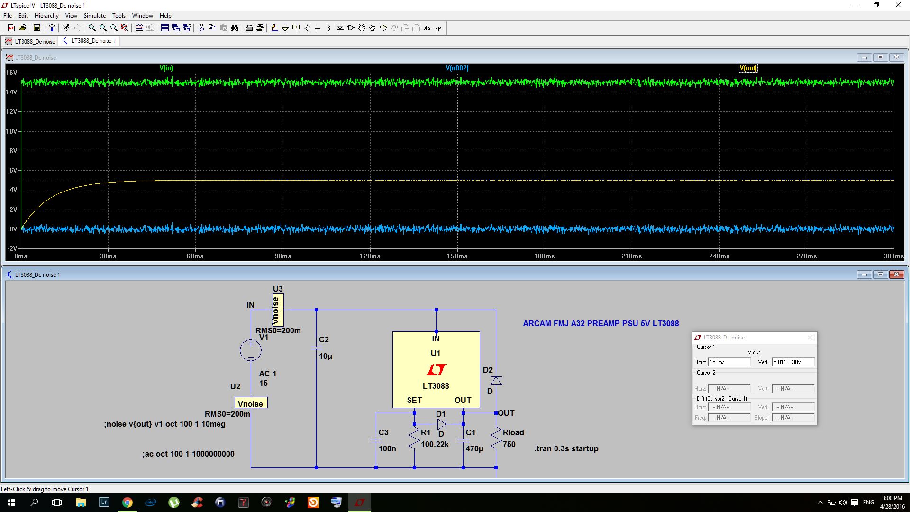Open File Explorer from the taskbar
Image resolution: width=910 pixels, height=512 pixels.
pyautogui.click(x=81, y=503)
